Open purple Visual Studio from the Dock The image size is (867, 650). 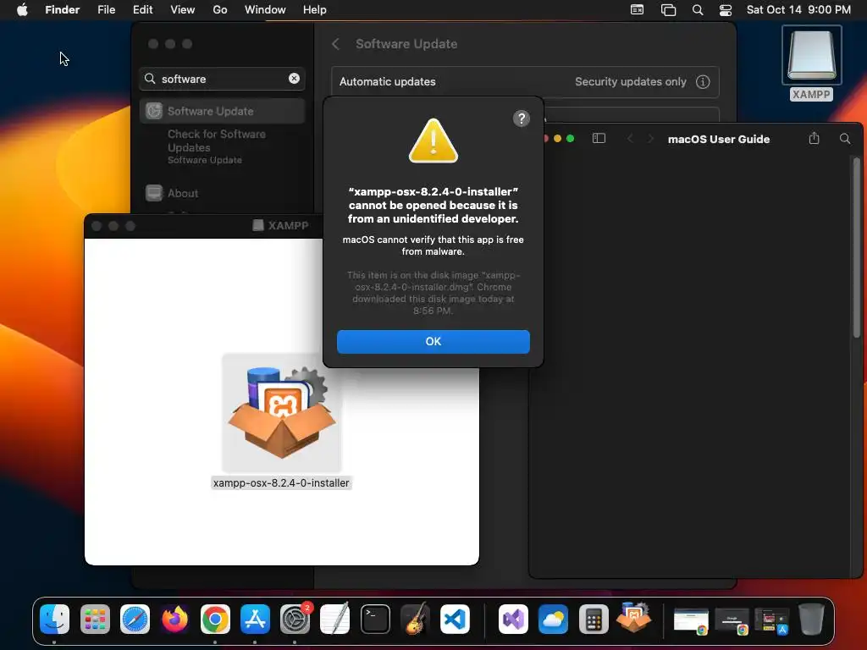[x=513, y=619]
